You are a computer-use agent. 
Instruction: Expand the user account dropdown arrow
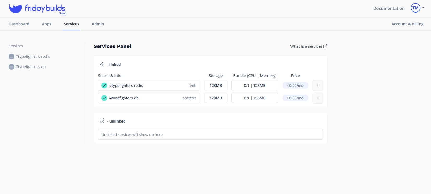coord(423,8)
